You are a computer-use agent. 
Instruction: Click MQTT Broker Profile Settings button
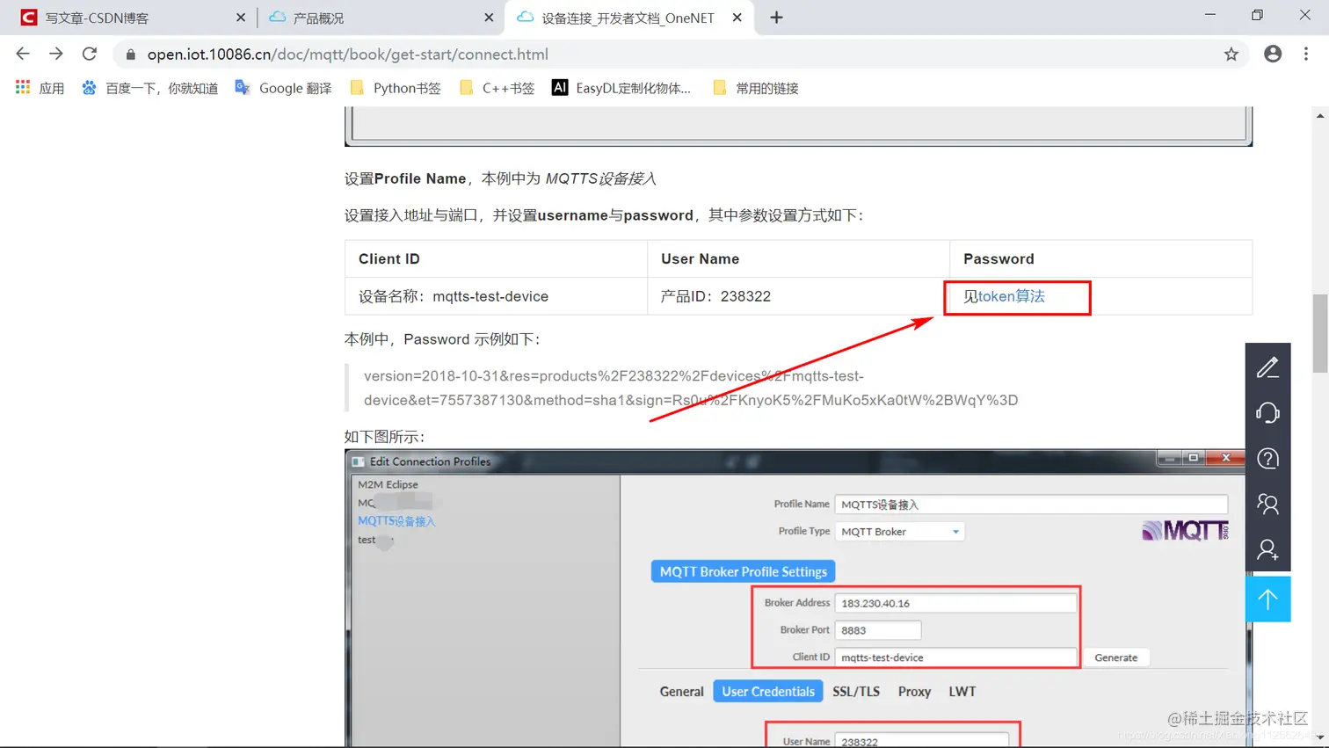click(744, 571)
